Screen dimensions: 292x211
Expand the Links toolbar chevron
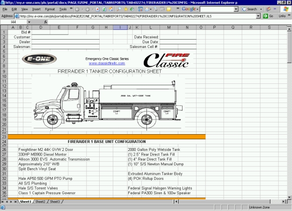289,15
